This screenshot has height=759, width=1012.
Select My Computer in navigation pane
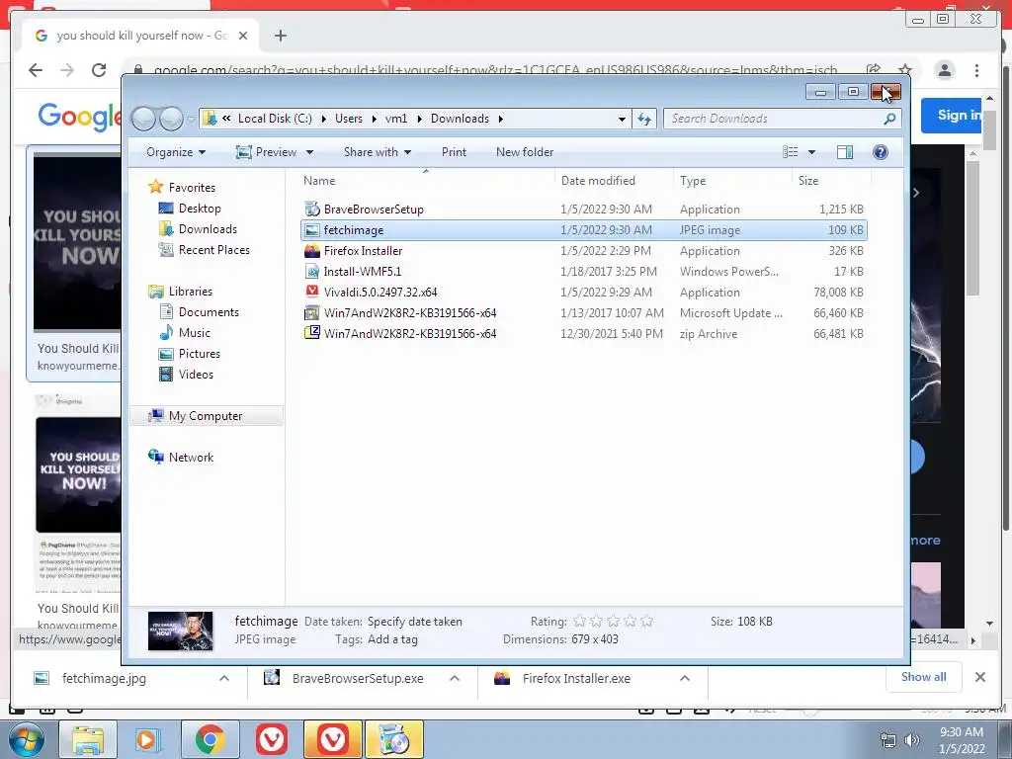pyautogui.click(x=206, y=416)
